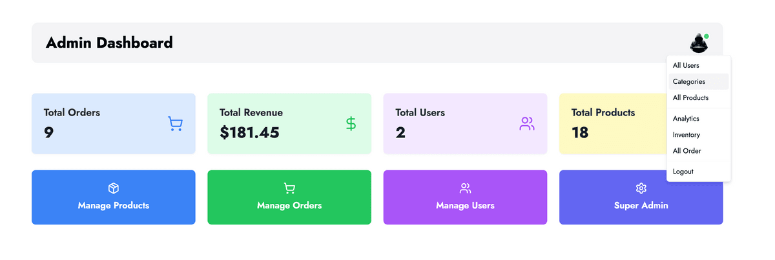
Task: Click the Super Admin button label
Action: pyautogui.click(x=641, y=206)
